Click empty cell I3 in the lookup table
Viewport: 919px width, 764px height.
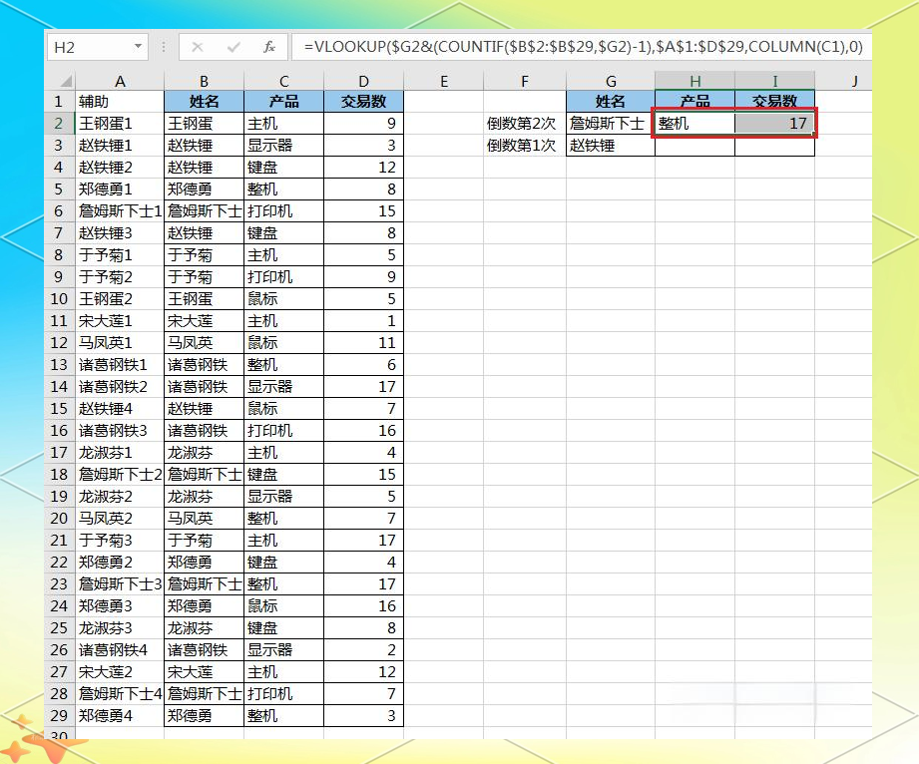coord(775,146)
